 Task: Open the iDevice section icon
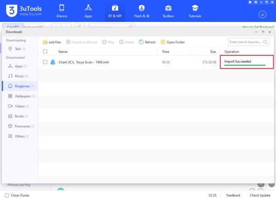[62, 9]
